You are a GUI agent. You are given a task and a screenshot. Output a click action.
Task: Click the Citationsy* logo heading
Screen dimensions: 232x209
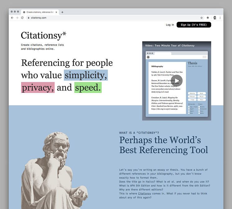(x=44, y=36)
